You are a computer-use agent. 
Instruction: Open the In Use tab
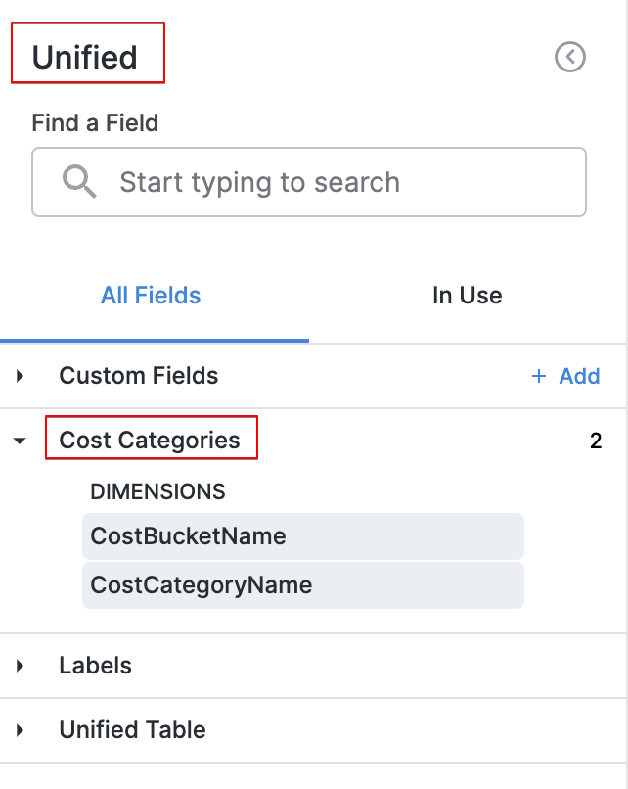[x=467, y=296]
